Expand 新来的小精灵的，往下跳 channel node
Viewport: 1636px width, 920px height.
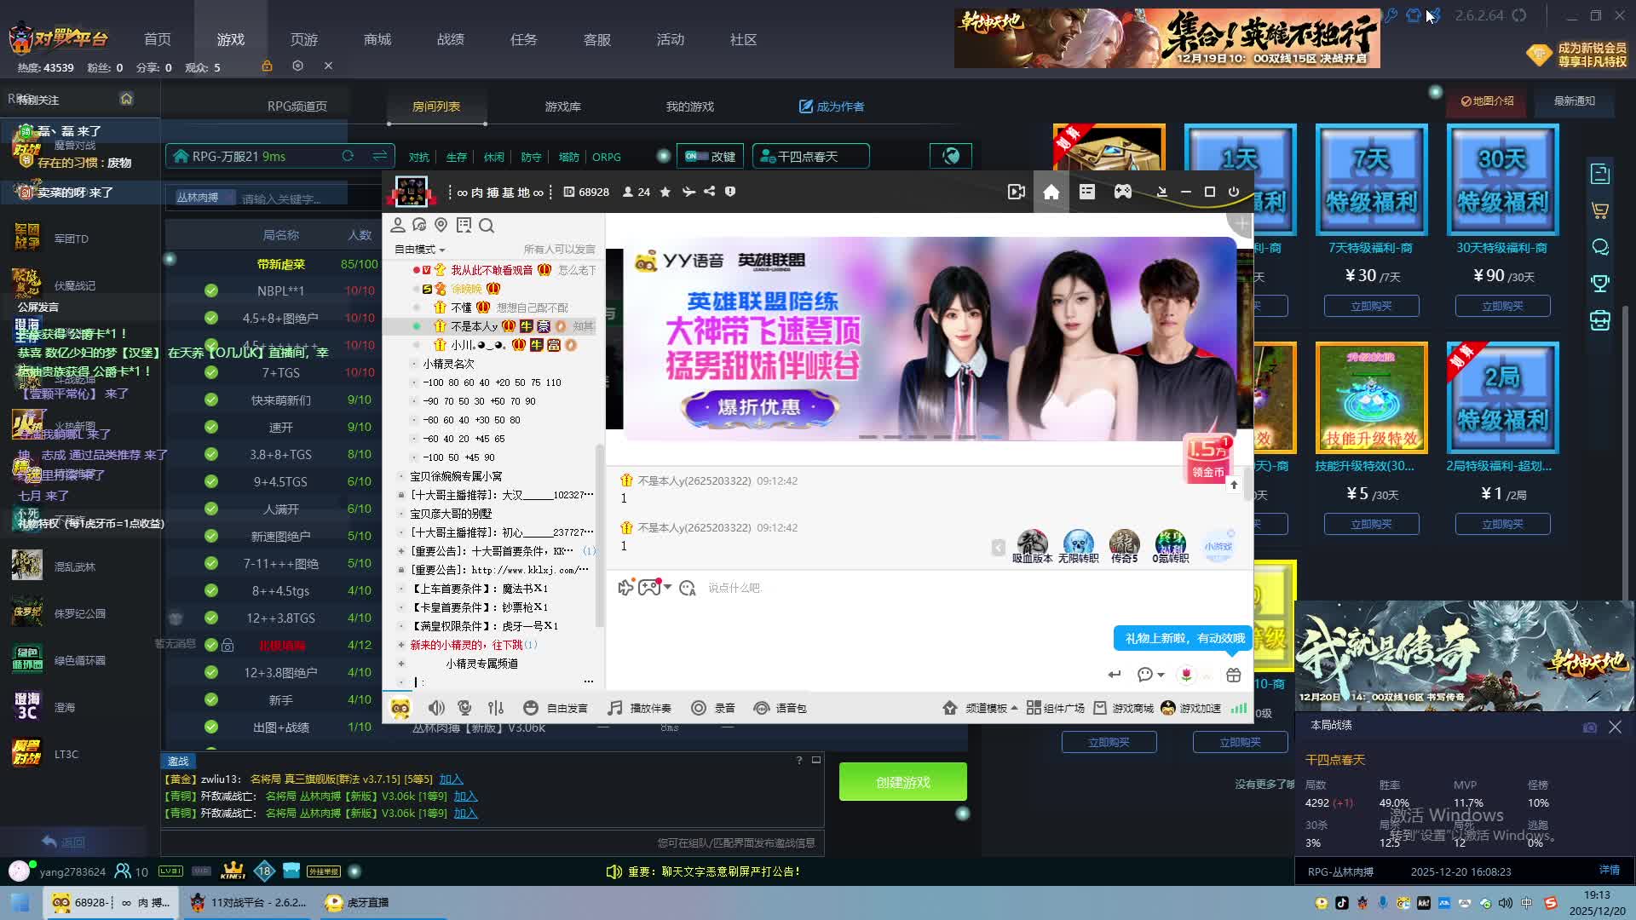(401, 645)
